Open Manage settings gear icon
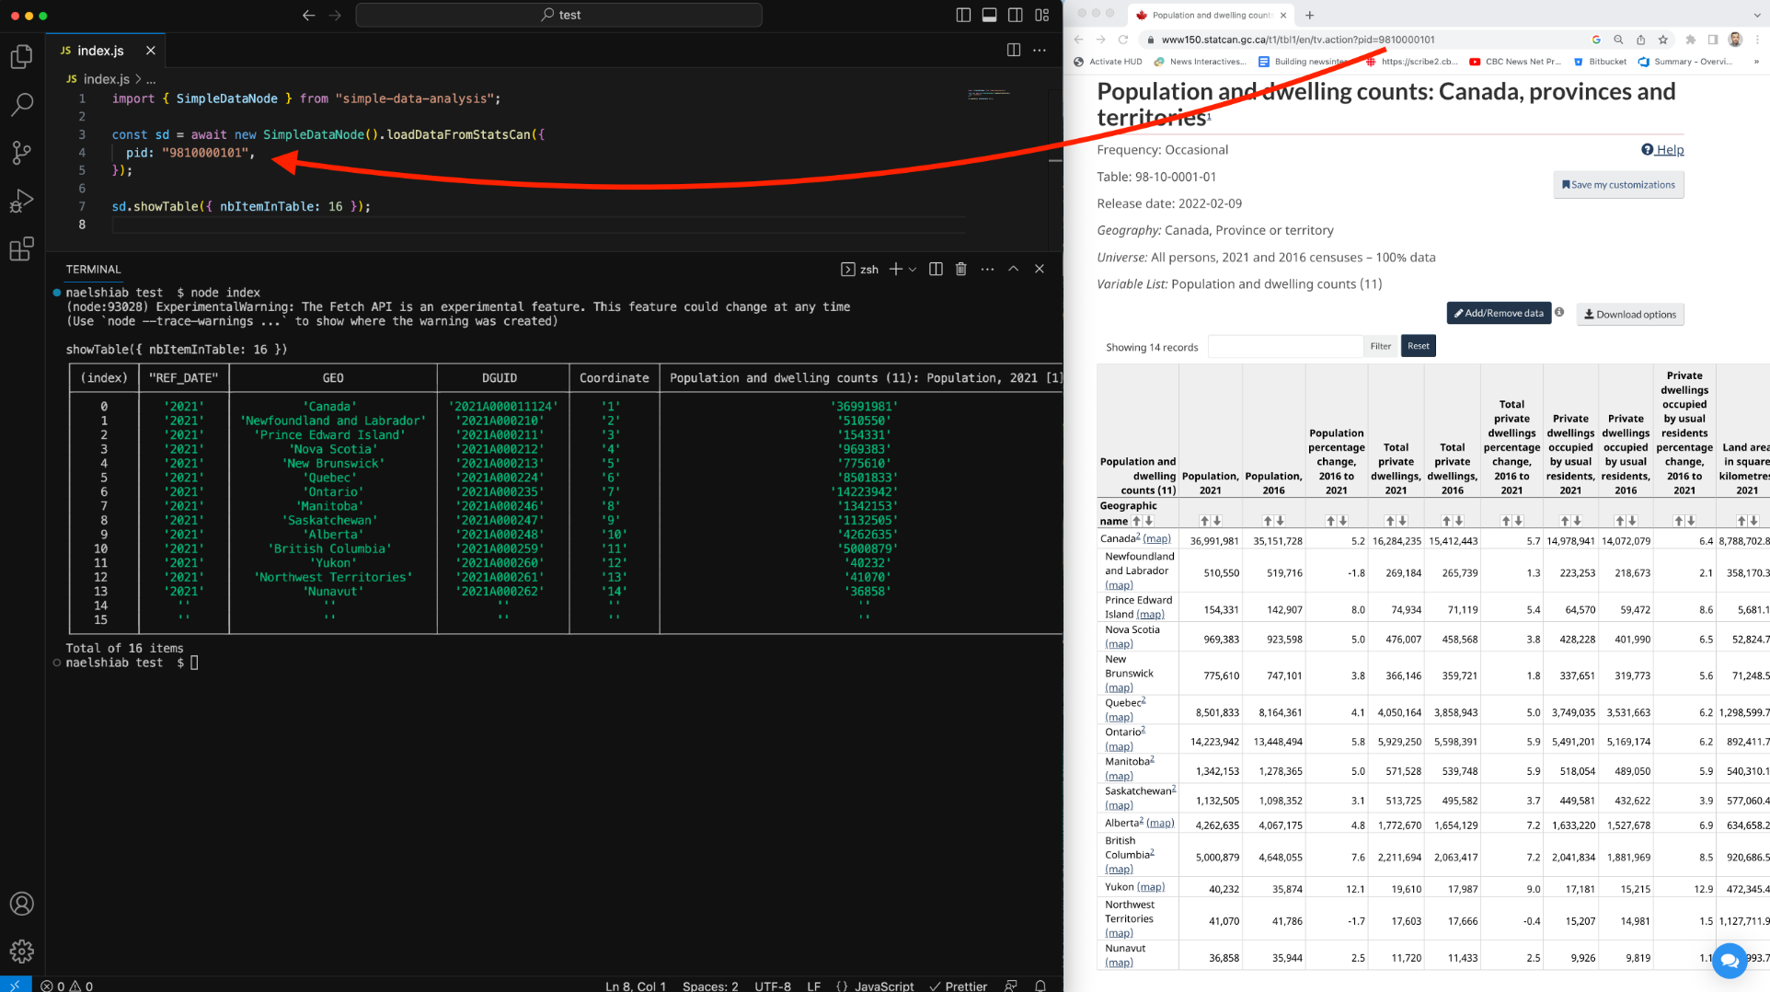1770x992 pixels. tap(21, 951)
